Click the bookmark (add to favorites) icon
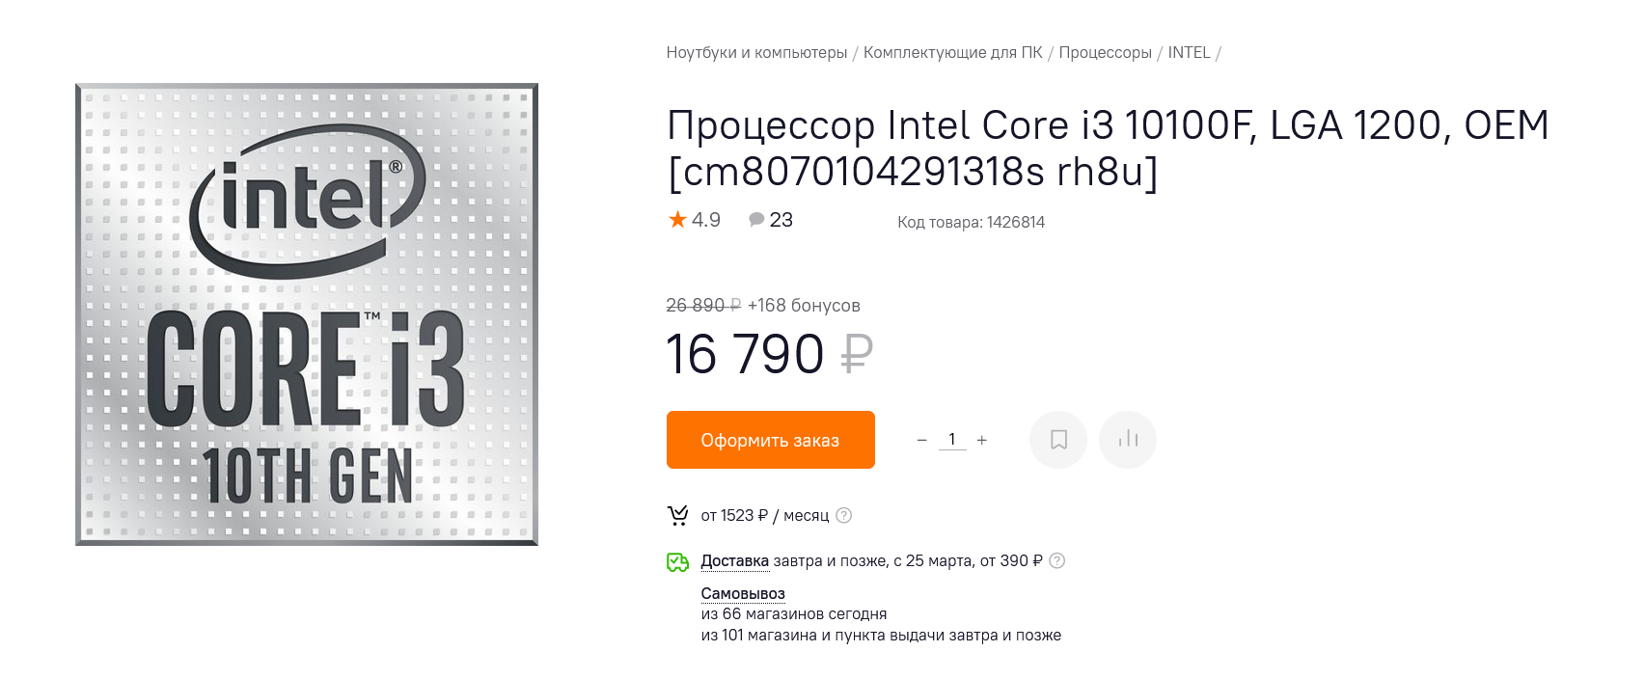1645x679 pixels. click(1058, 440)
